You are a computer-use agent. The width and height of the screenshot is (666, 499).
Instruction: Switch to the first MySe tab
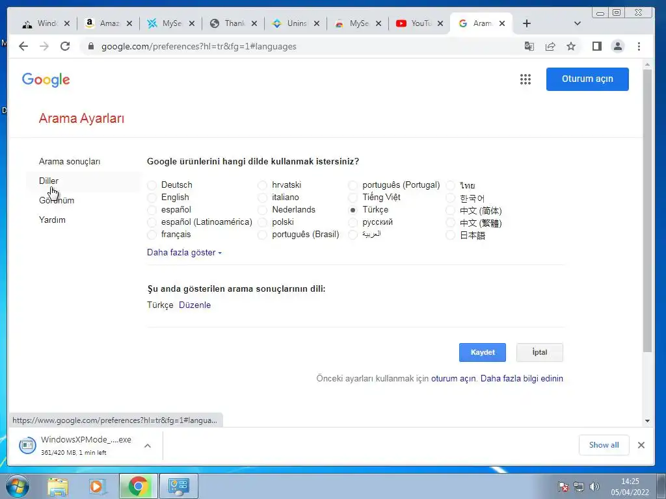170,23
